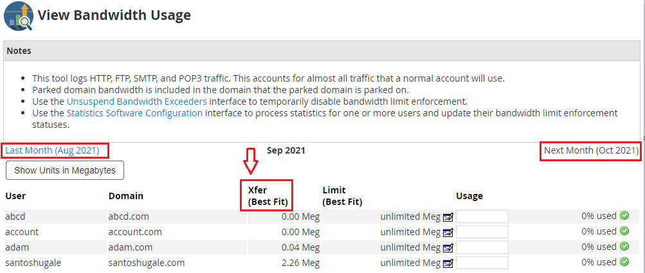Click green status check for santoshugale
This screenshot has height=273, width=645.
click(624, 262)
